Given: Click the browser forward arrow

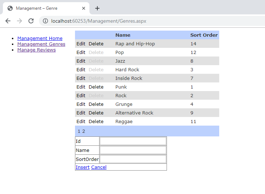Looking at the screenshot, I should click(x=19, y=21).
